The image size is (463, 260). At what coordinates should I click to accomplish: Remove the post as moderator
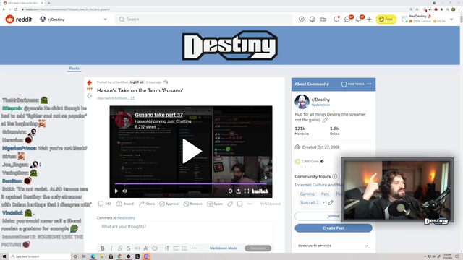[x=193, y=204]
